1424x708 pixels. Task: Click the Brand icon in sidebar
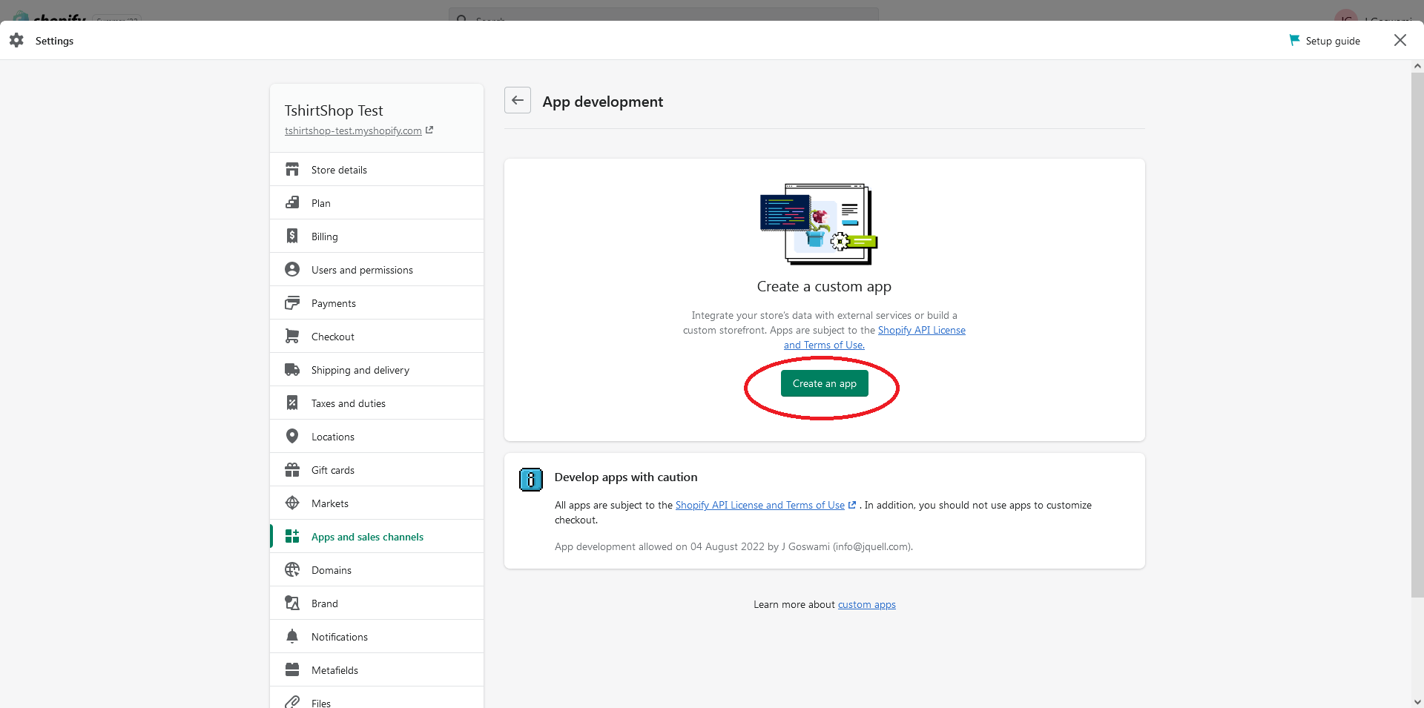click(x=292, y=603)
